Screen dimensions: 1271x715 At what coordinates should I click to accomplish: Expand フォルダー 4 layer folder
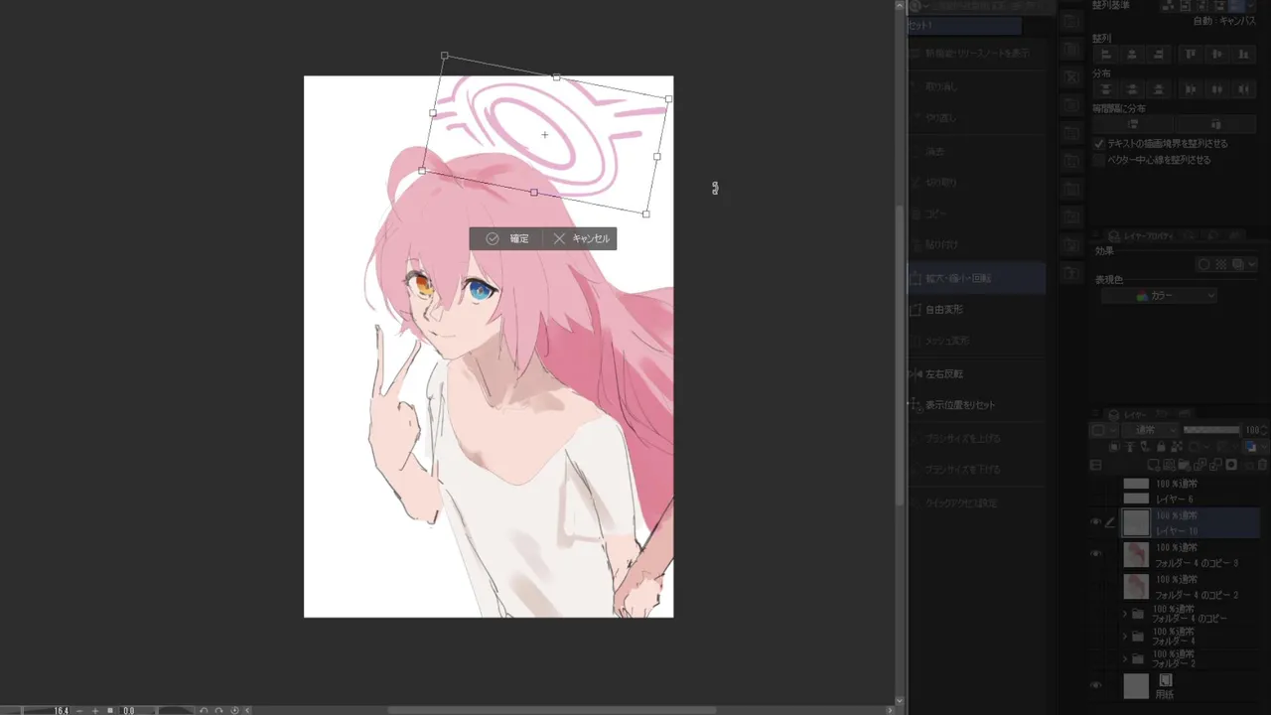click(1125, 636)
